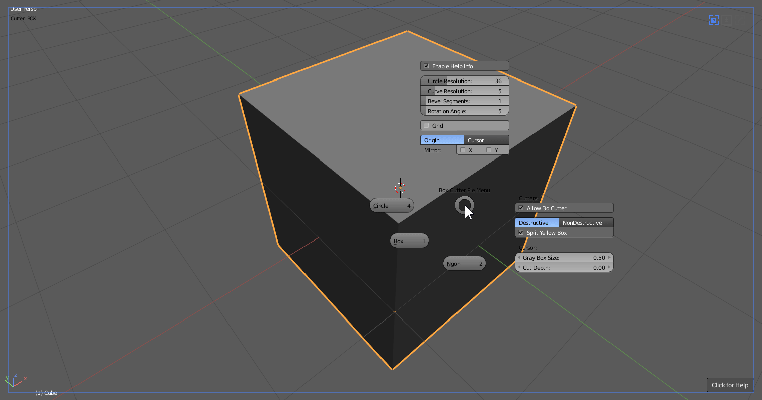Decrease Cut Depth with left arrow

tap(519, 268)
